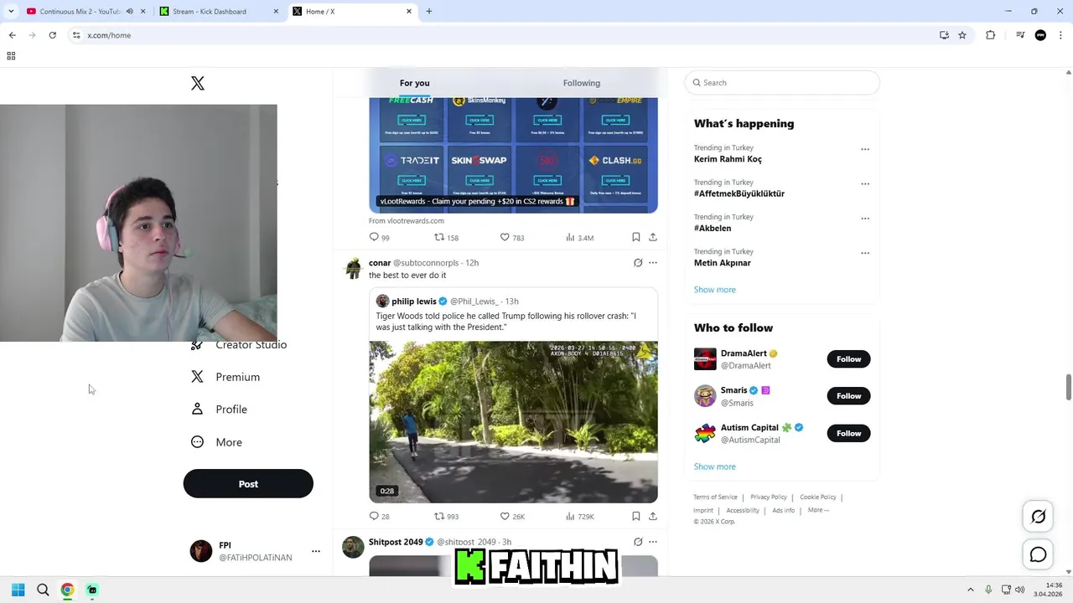This screenshot has height=603, width=1073.
Task: Click the page vertical scrollbar thumb
Action: [1068, 387]
